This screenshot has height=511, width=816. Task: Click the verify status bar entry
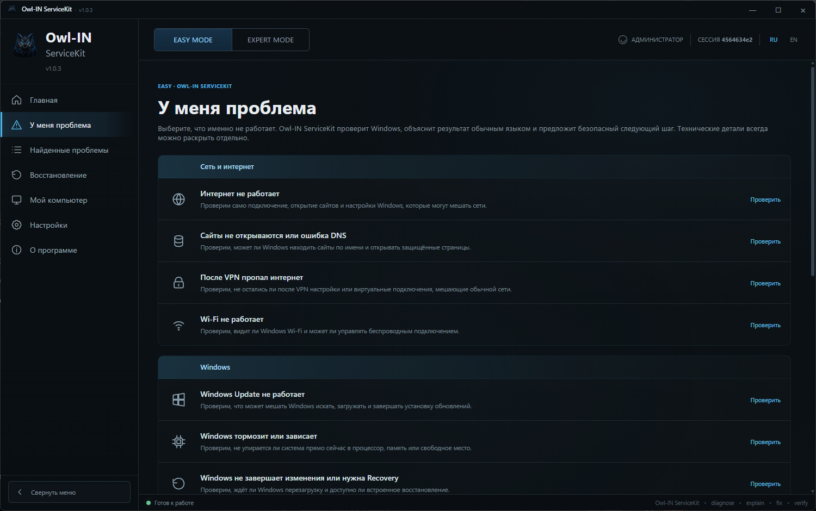pyautogui.click(x=801, y=503)
